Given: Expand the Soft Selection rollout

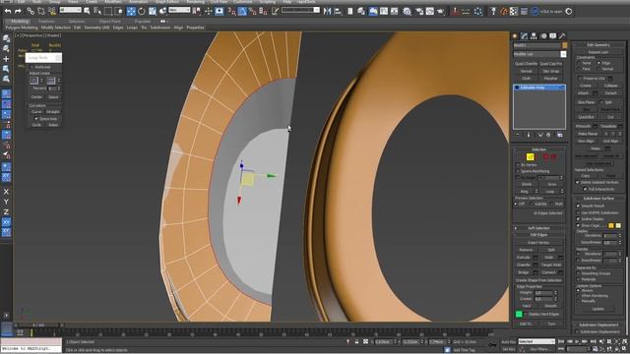Looking at the screenshot, I should pyautogui.click(x=538, y=228).
